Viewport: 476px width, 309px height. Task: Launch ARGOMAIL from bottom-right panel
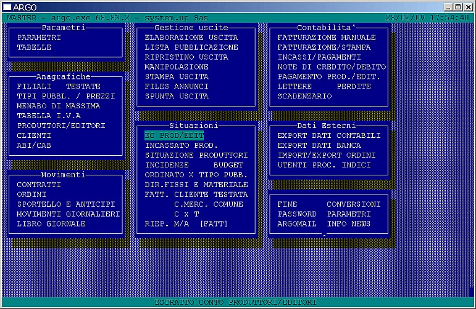coord(296,224)
